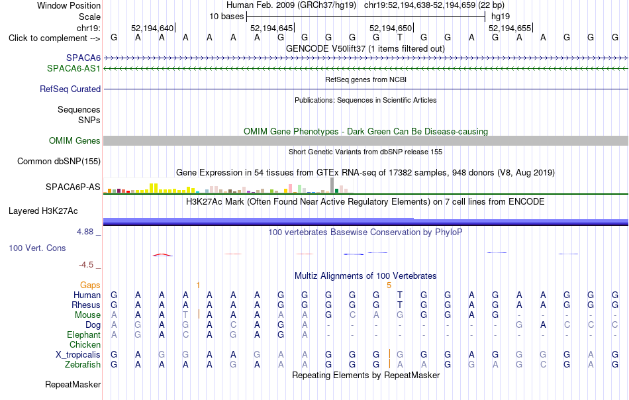Click the 4.88 PhyloP upper scale value

[x=85, y=232]
